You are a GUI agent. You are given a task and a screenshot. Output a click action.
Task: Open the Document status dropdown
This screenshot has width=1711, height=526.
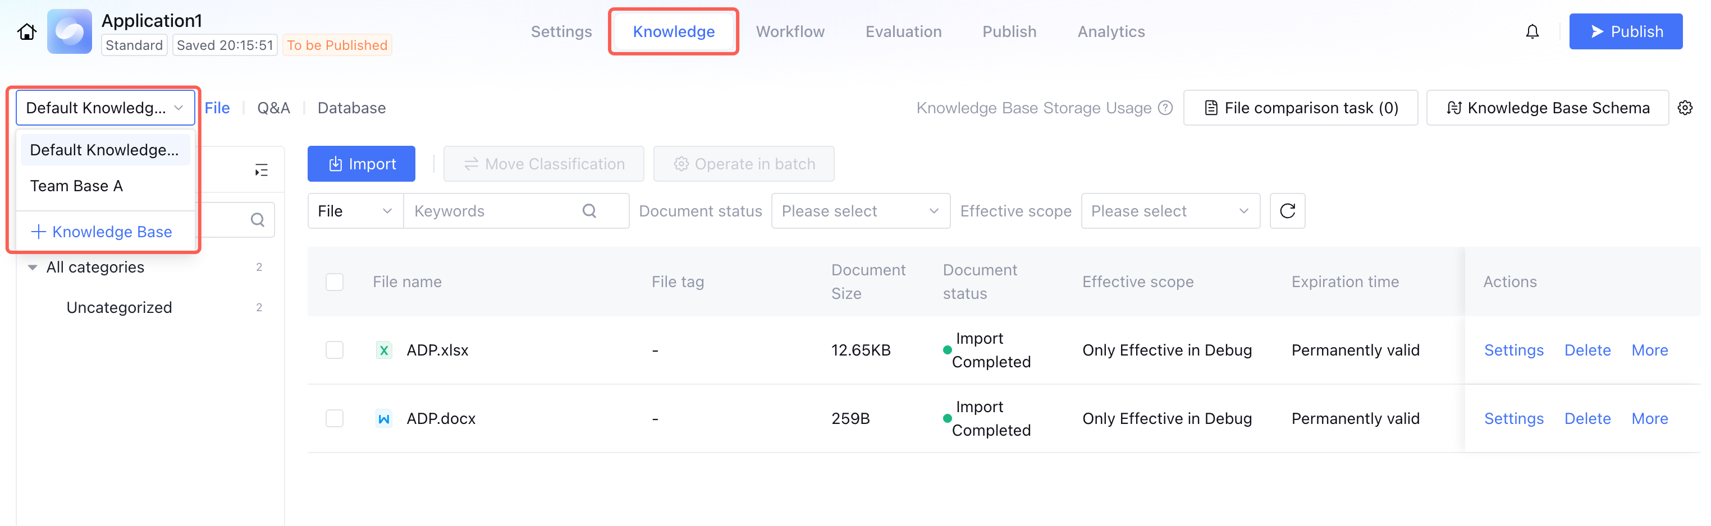click(x=860, y=211)
